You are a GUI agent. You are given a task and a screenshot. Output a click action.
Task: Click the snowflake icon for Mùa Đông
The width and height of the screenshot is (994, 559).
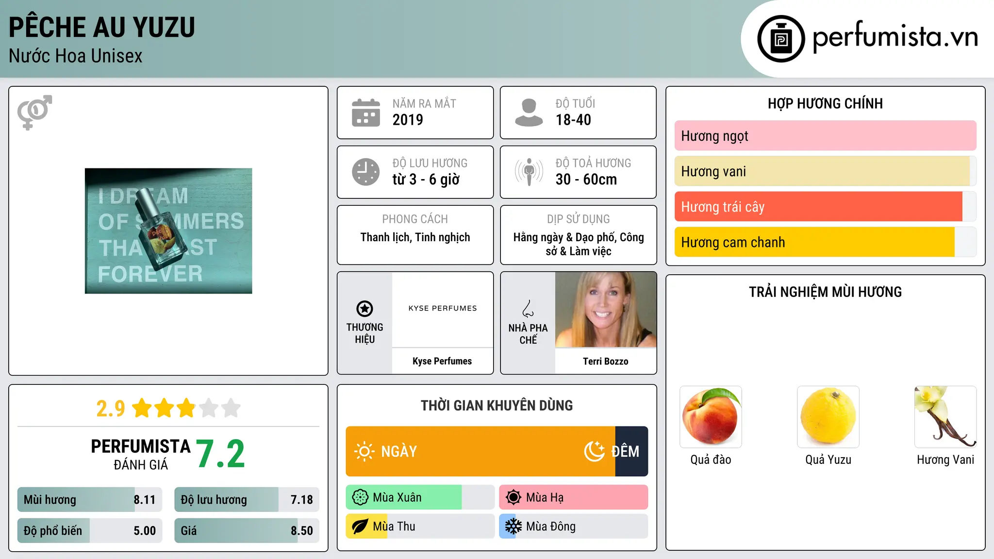tap(514, 526)
